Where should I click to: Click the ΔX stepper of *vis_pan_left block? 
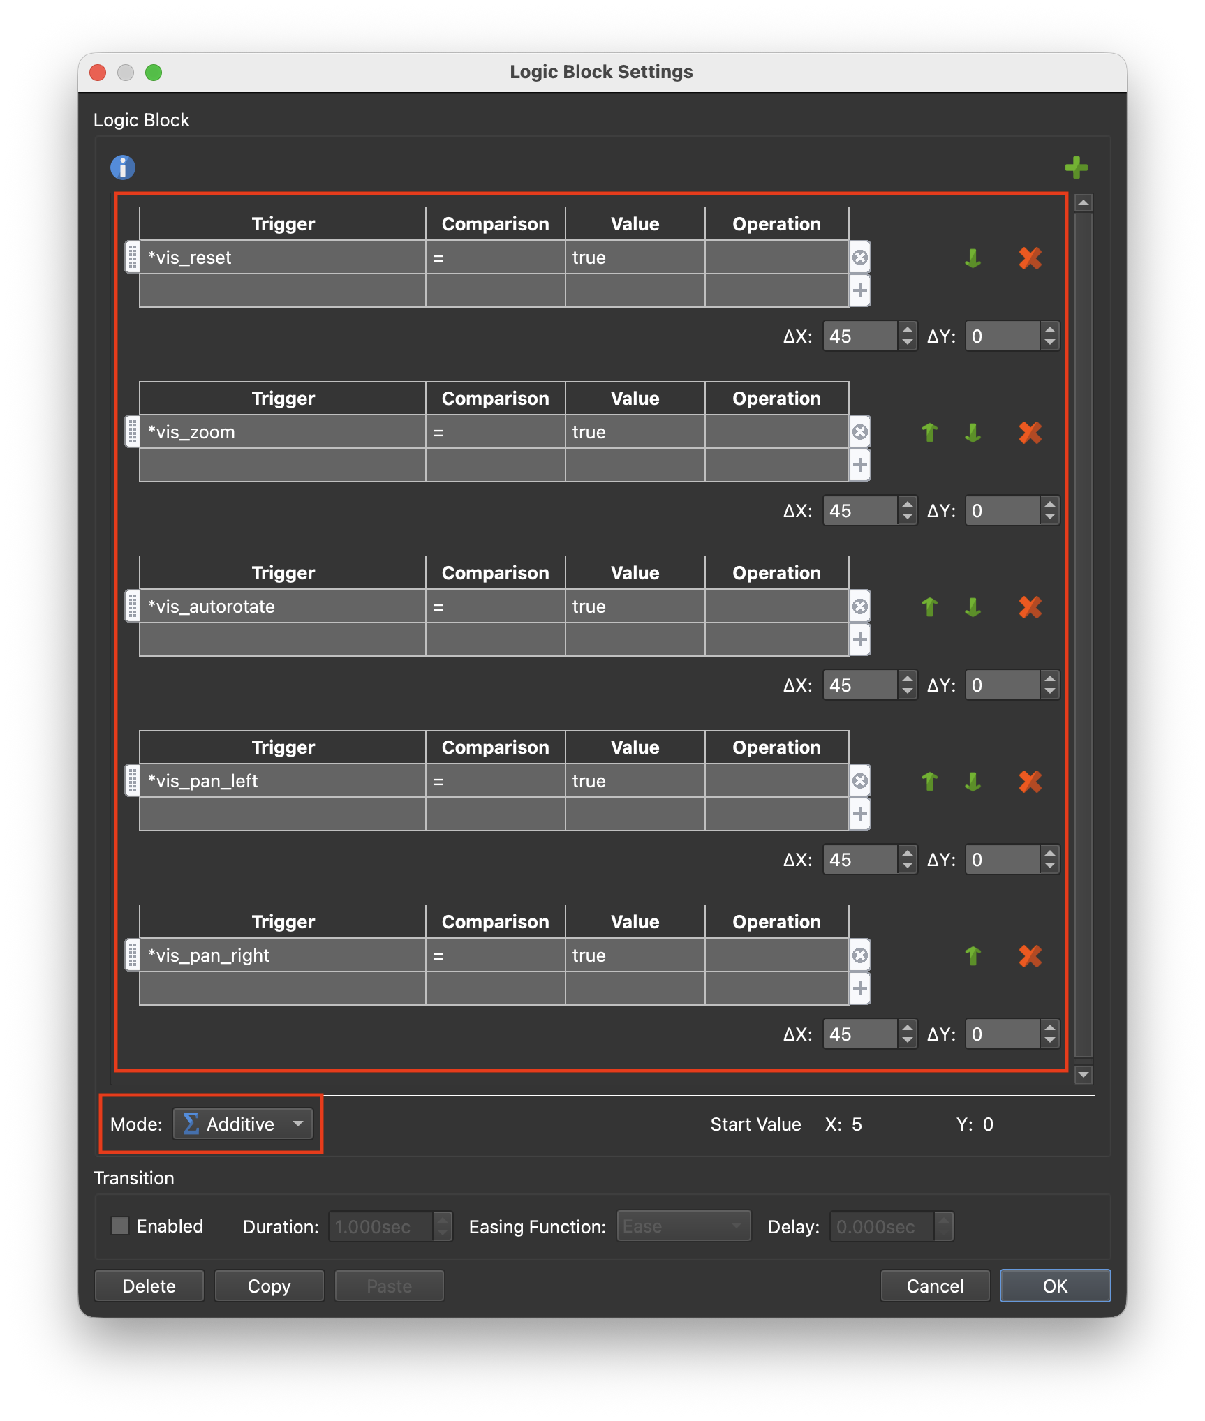coord(907,860)
